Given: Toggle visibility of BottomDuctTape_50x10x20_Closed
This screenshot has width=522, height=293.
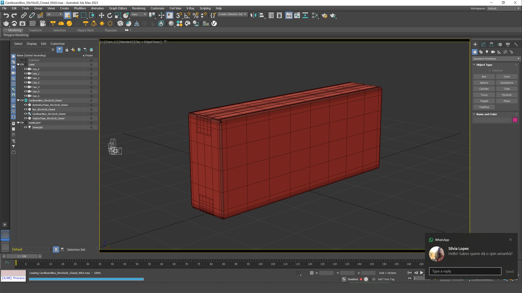Looking at the screenshot, I should (26, 105).
